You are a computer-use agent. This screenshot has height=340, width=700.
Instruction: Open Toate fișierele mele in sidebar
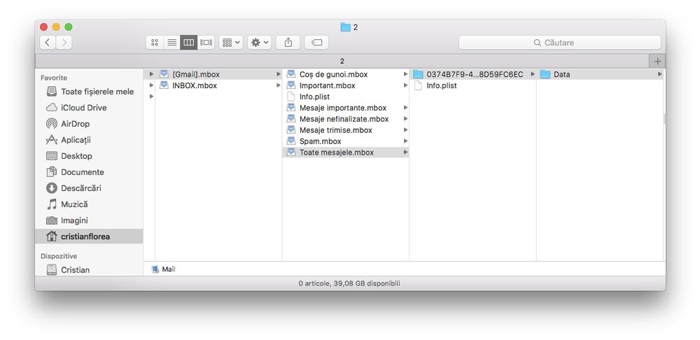coord(90,92)
